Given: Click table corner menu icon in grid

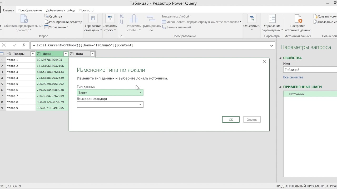Looking at the screenshot, I should 3,54.
